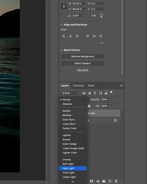Screen dimensions: 147x184
Task: Toggle layer filtering on/off switch
Action: coord(111,93)
